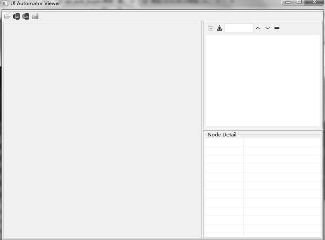Open a saved dump with the folder icon
Viewport: 325px width, 240px height.
point(7,16)
